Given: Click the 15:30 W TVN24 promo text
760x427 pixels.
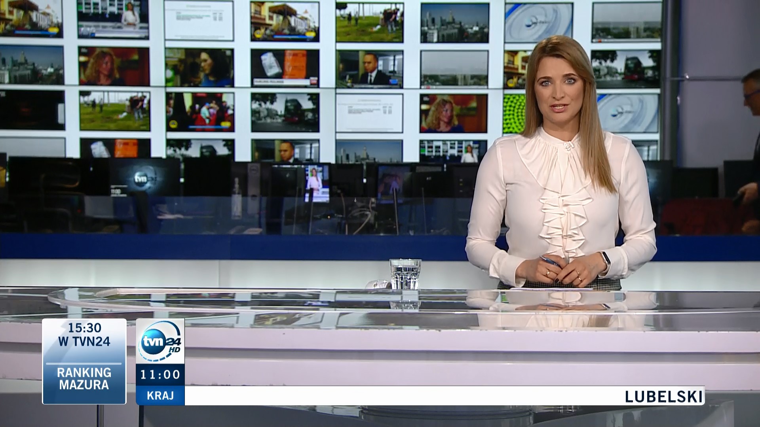Looking at the screenshot, I should pyautogui.click(x=84, y=335).
